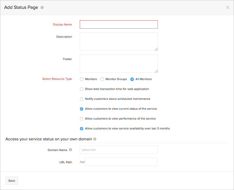Image resolution: width=234 pixels, height=190 pixels.
Task: Close the Add Status Page dialog
Action: click(x=227, y=7)
